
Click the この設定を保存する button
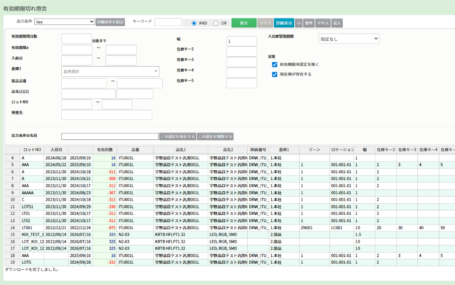pos(178,137)
